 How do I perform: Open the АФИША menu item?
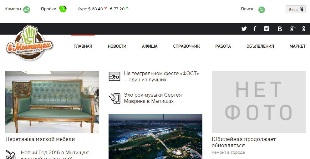click(150, 46)
